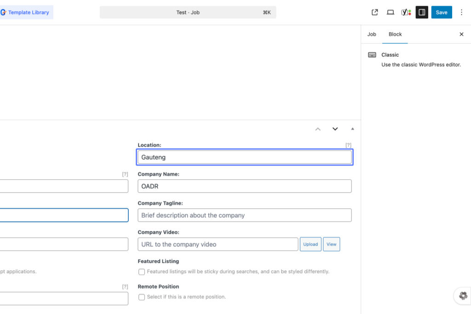
Task: Click the Company Tagline input field
Action: point(245,215)
